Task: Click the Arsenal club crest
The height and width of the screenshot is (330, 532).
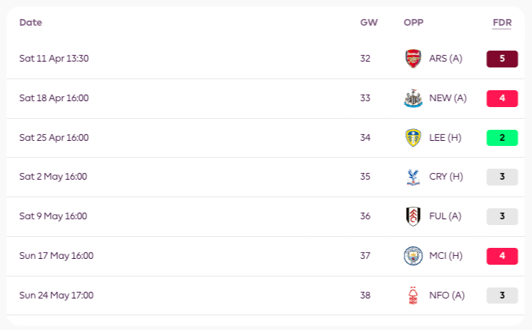Action: pos(413,59)
